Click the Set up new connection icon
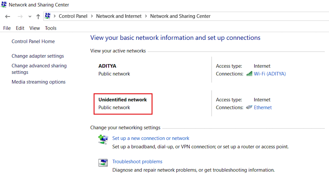329x194 pixels. [x=103, y=139]
